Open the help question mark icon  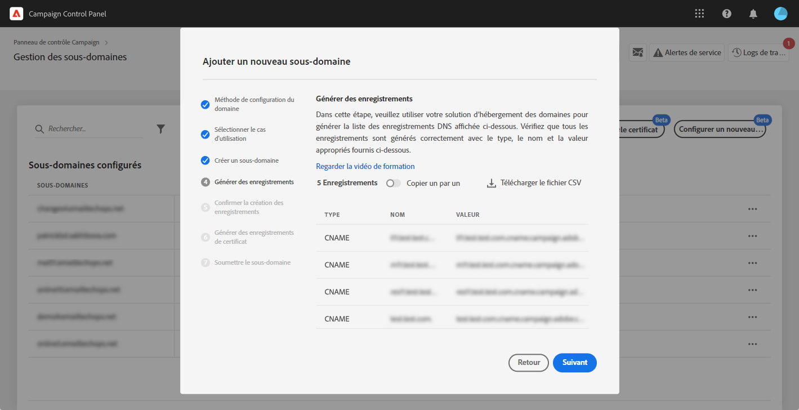[x=727, y=14]
